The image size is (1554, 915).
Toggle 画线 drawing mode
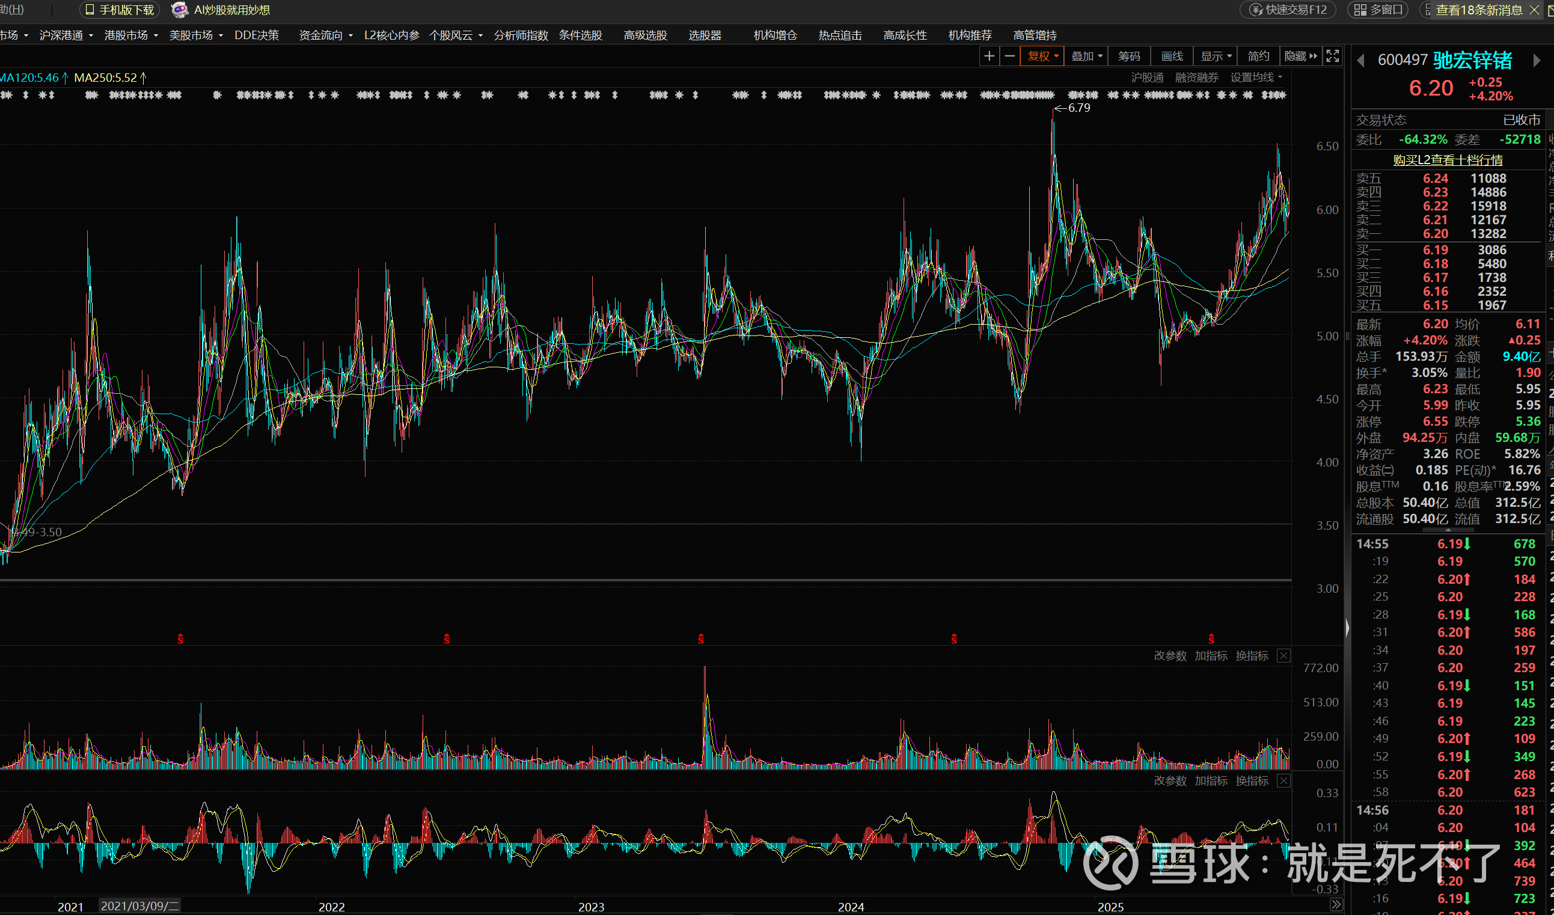coord(1172,56)
